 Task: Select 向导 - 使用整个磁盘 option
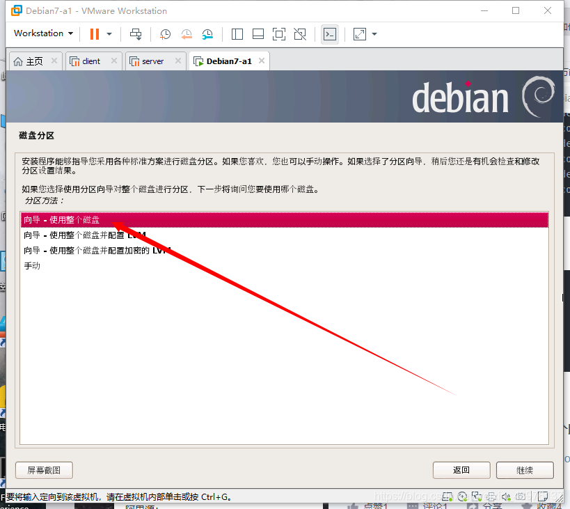tap(284, 220)
